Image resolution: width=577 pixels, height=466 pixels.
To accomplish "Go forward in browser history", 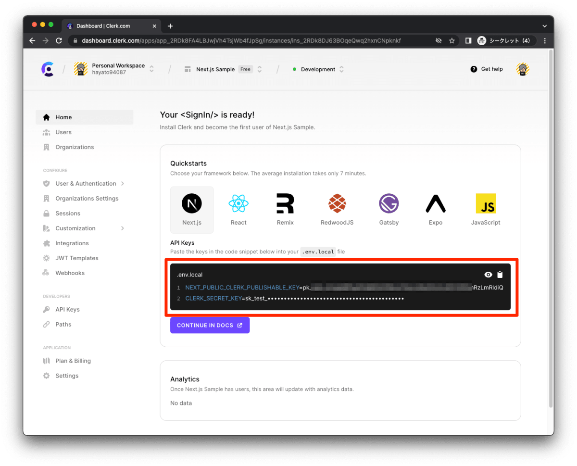I will pos(46,41).
